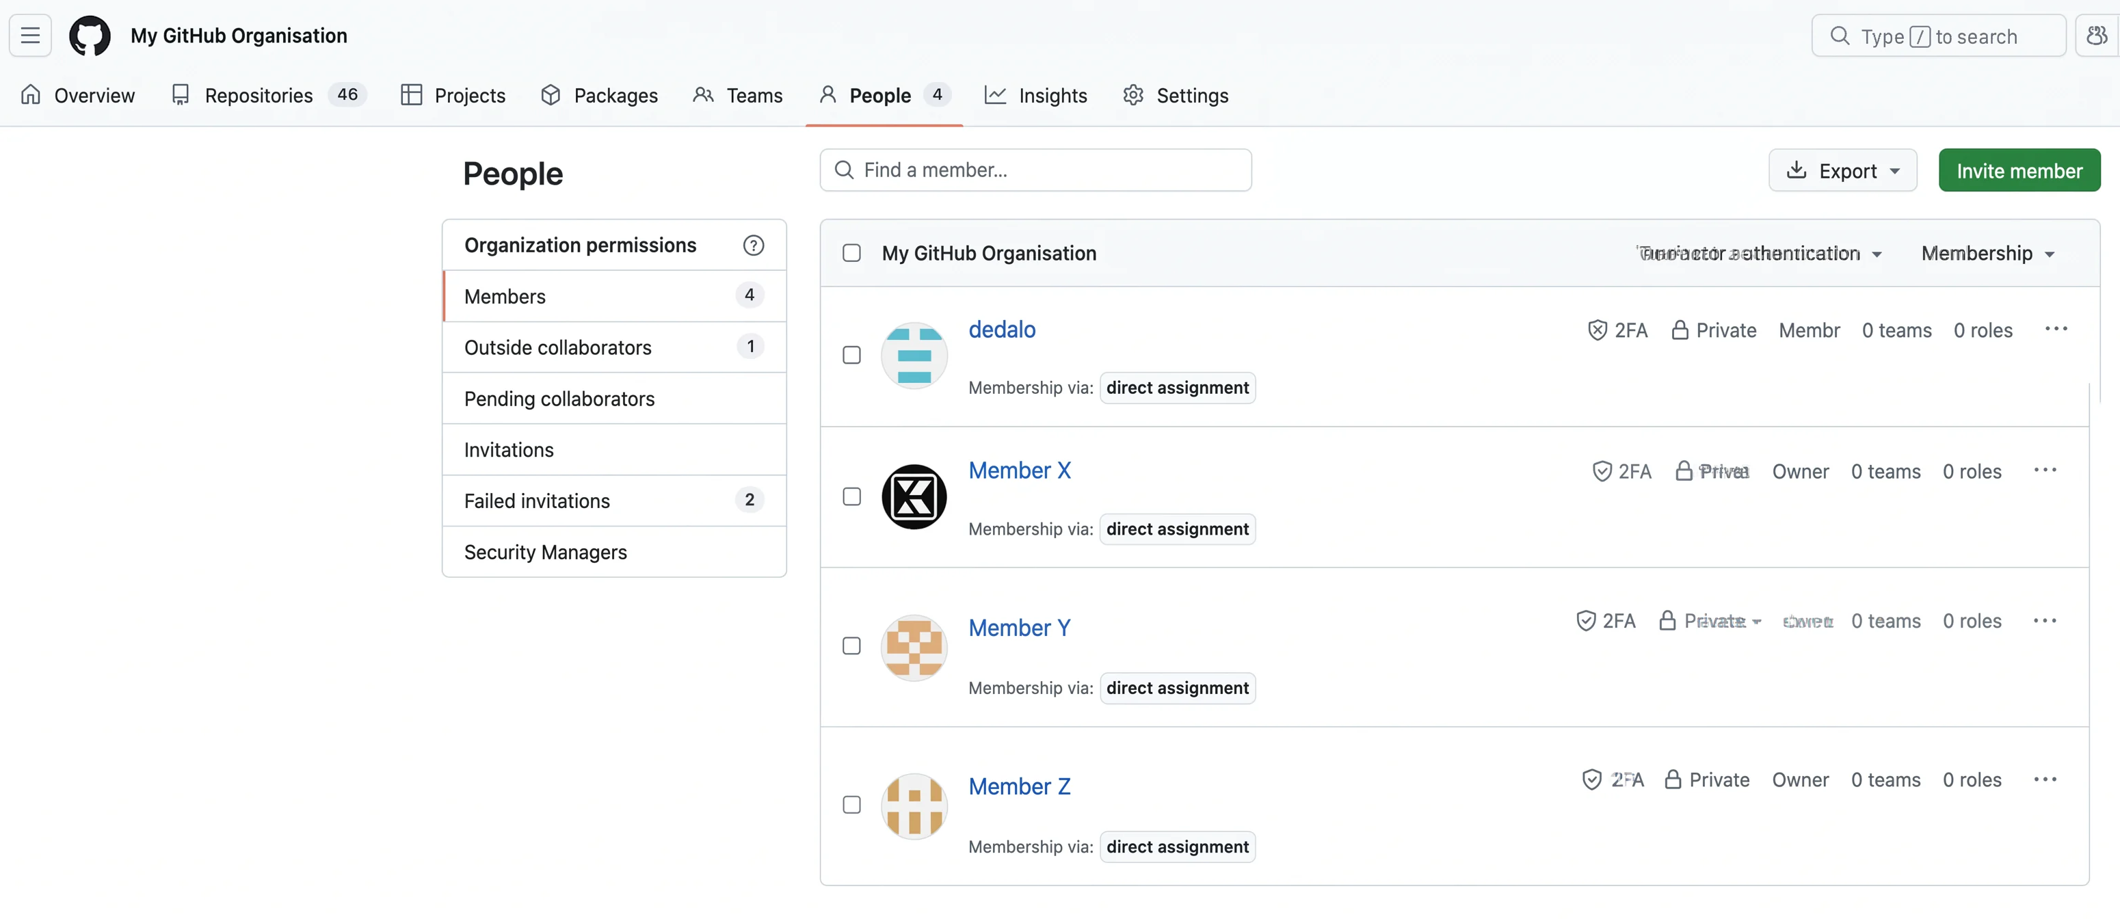Select Outside collaborators in sidebar

pyautogui.click(x=614, y=347)
